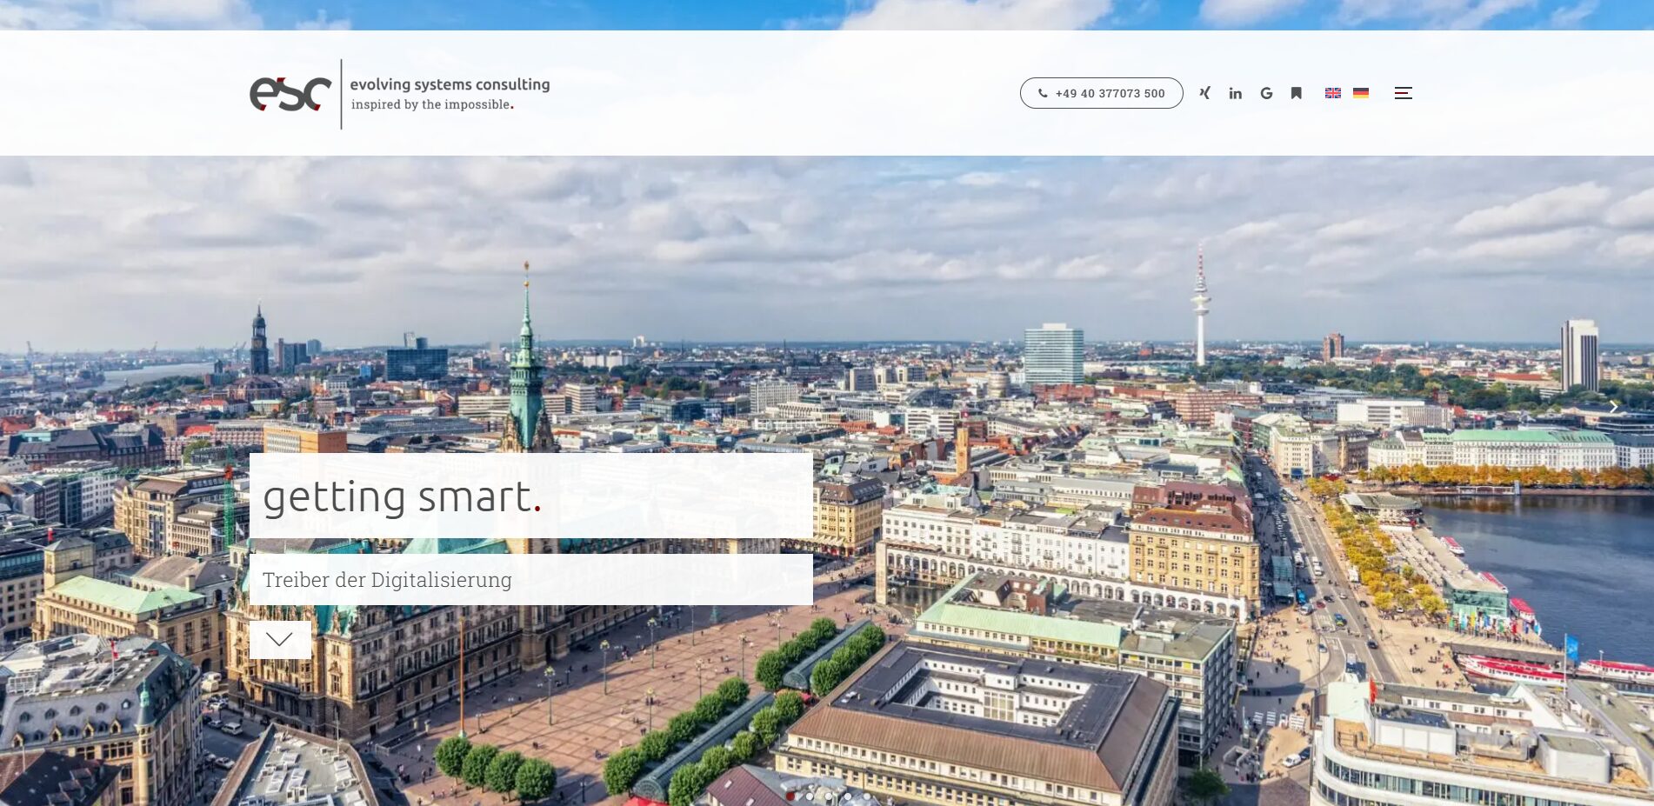Select the second slider pagination dot
This screenshot has height=806, width=1654.
click(x=810, y=796)
